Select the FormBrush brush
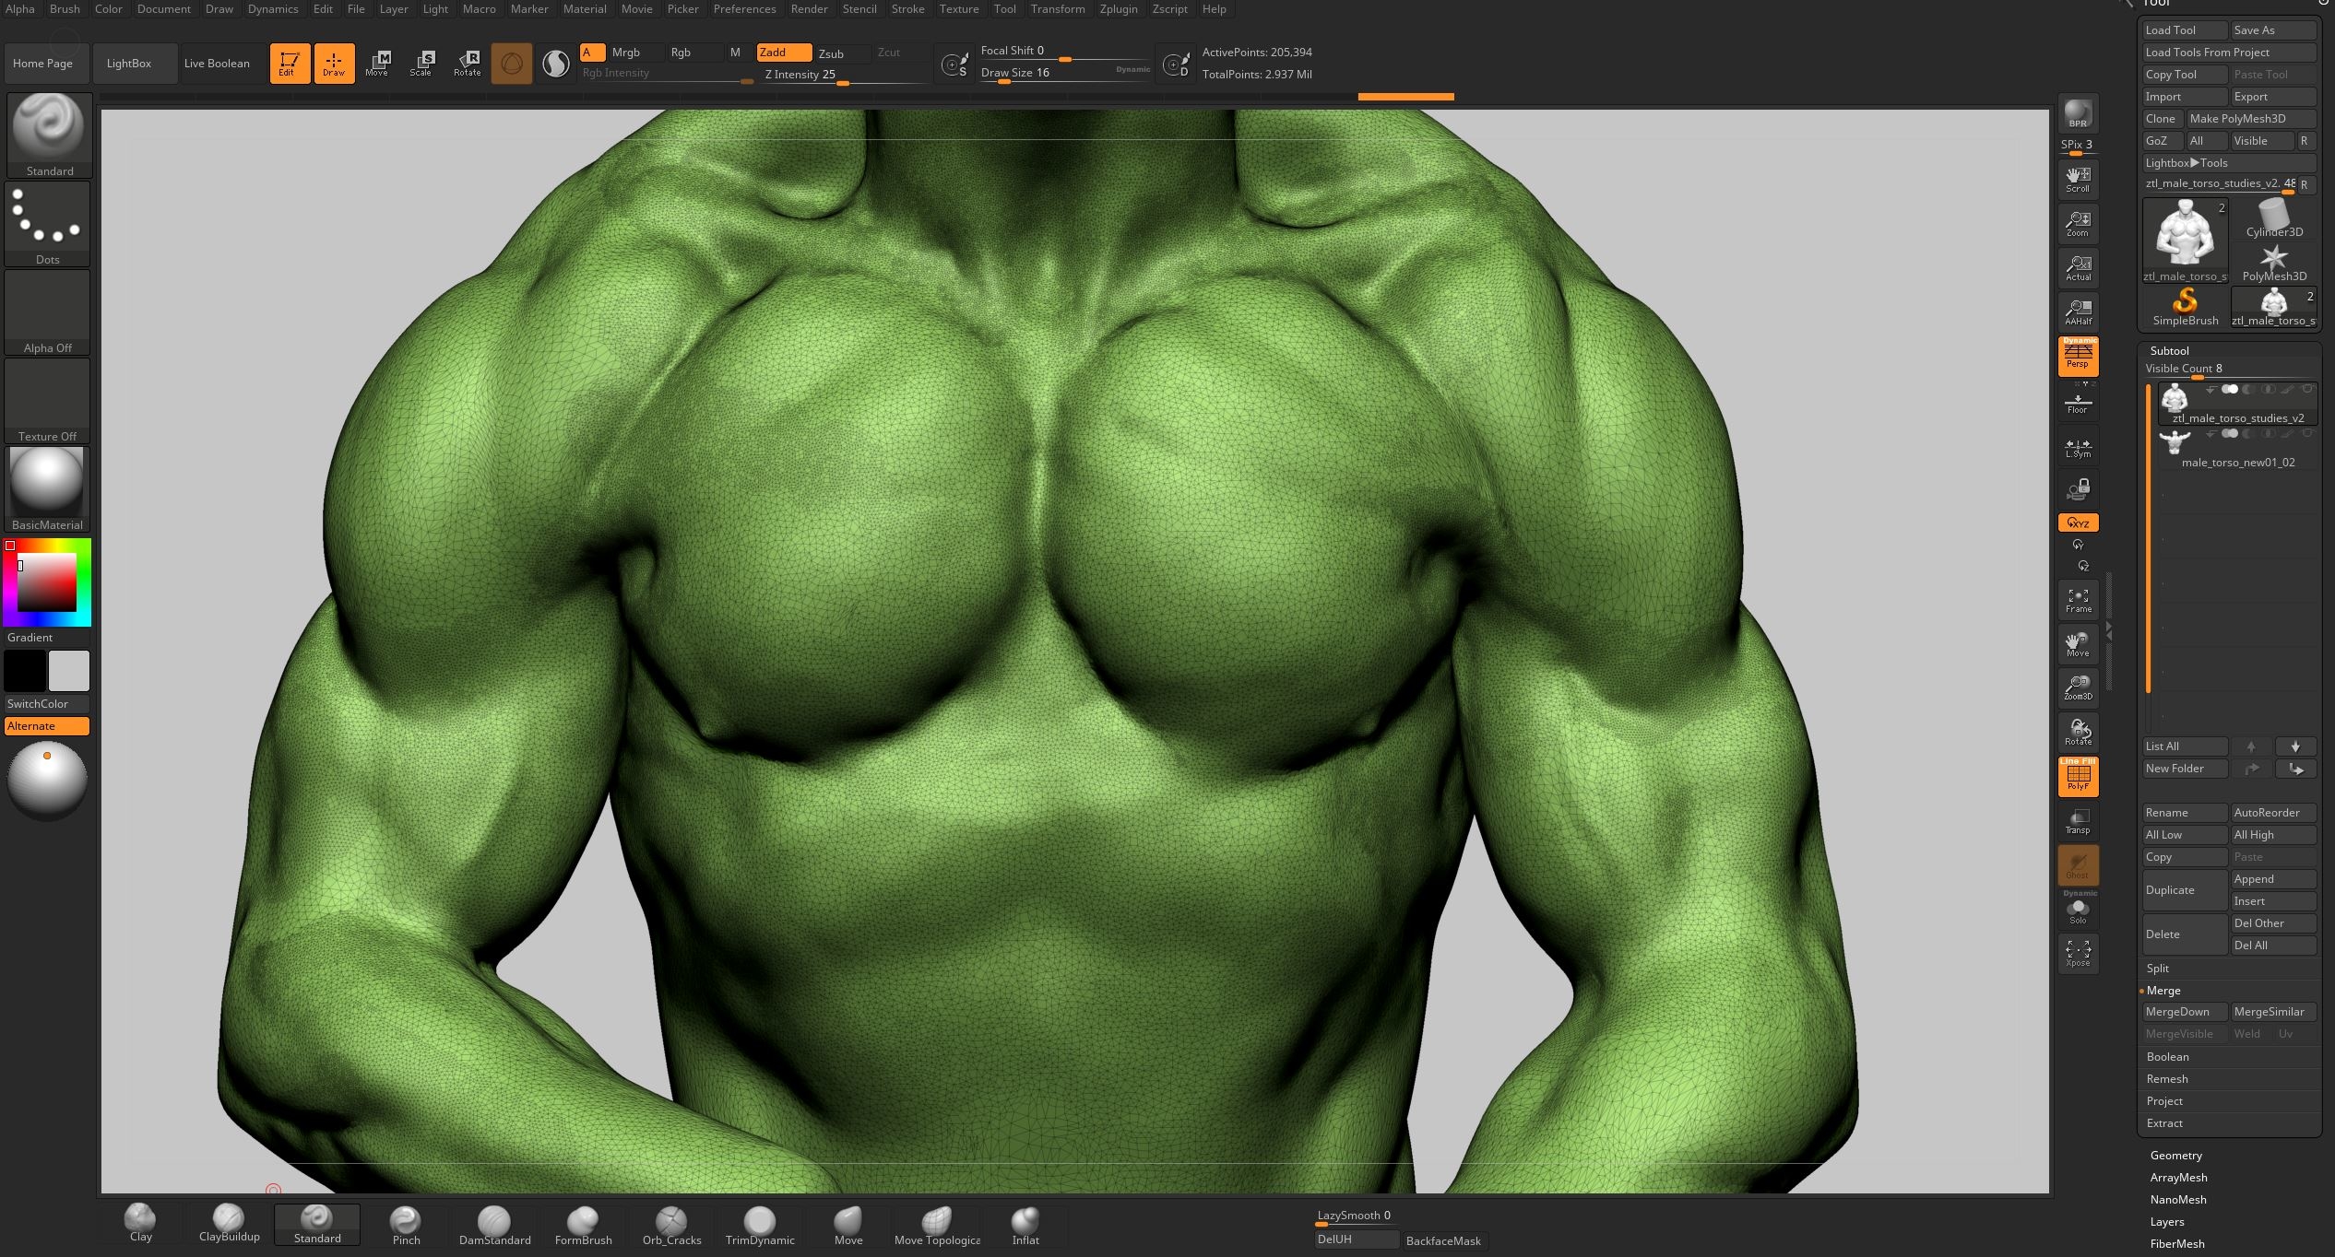Screen dimensions: 2335x1257 pyautogui.click(x=583, y=1225)
